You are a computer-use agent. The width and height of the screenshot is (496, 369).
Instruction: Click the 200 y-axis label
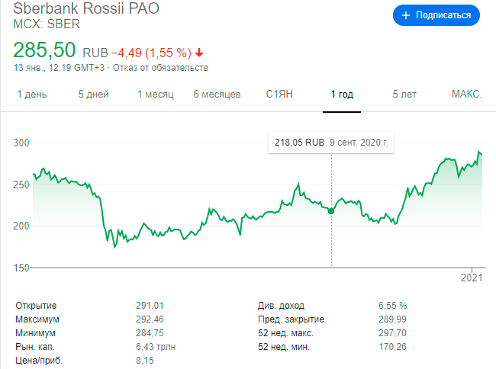tap(21, 226)
